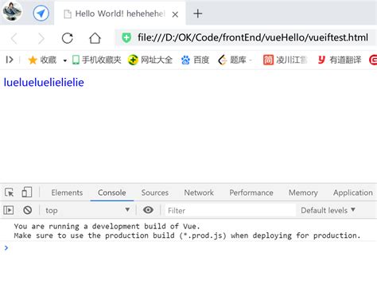Select the DevTools inspect element icon
This screenshot has height=288, width=377.
coord(10,193)
